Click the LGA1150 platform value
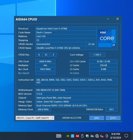Screen dimensions: 133x140 click(x=66, y=36)
